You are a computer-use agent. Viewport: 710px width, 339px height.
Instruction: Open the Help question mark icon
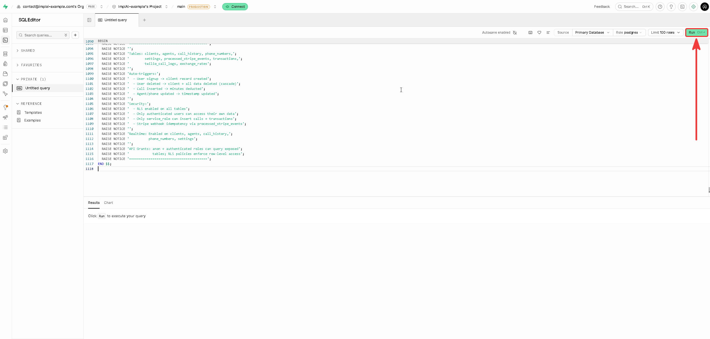(x=660, y=7)
